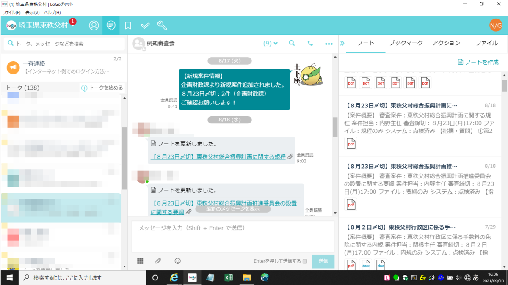
Task: Click the Windows Security shield tray icon
Action: [405, 278]
